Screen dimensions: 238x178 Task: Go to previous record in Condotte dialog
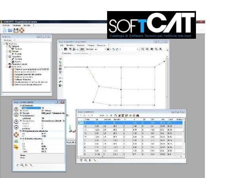16,115
